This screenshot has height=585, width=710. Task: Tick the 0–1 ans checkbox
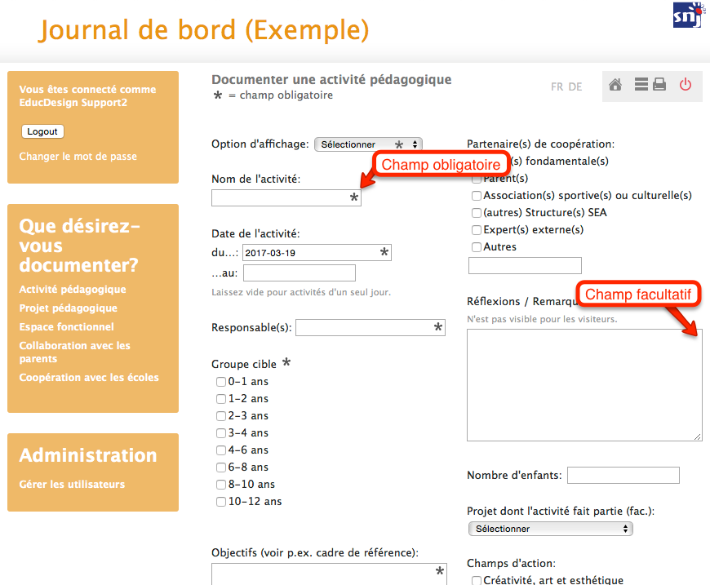pyautogui.click(x=221, y=382)
